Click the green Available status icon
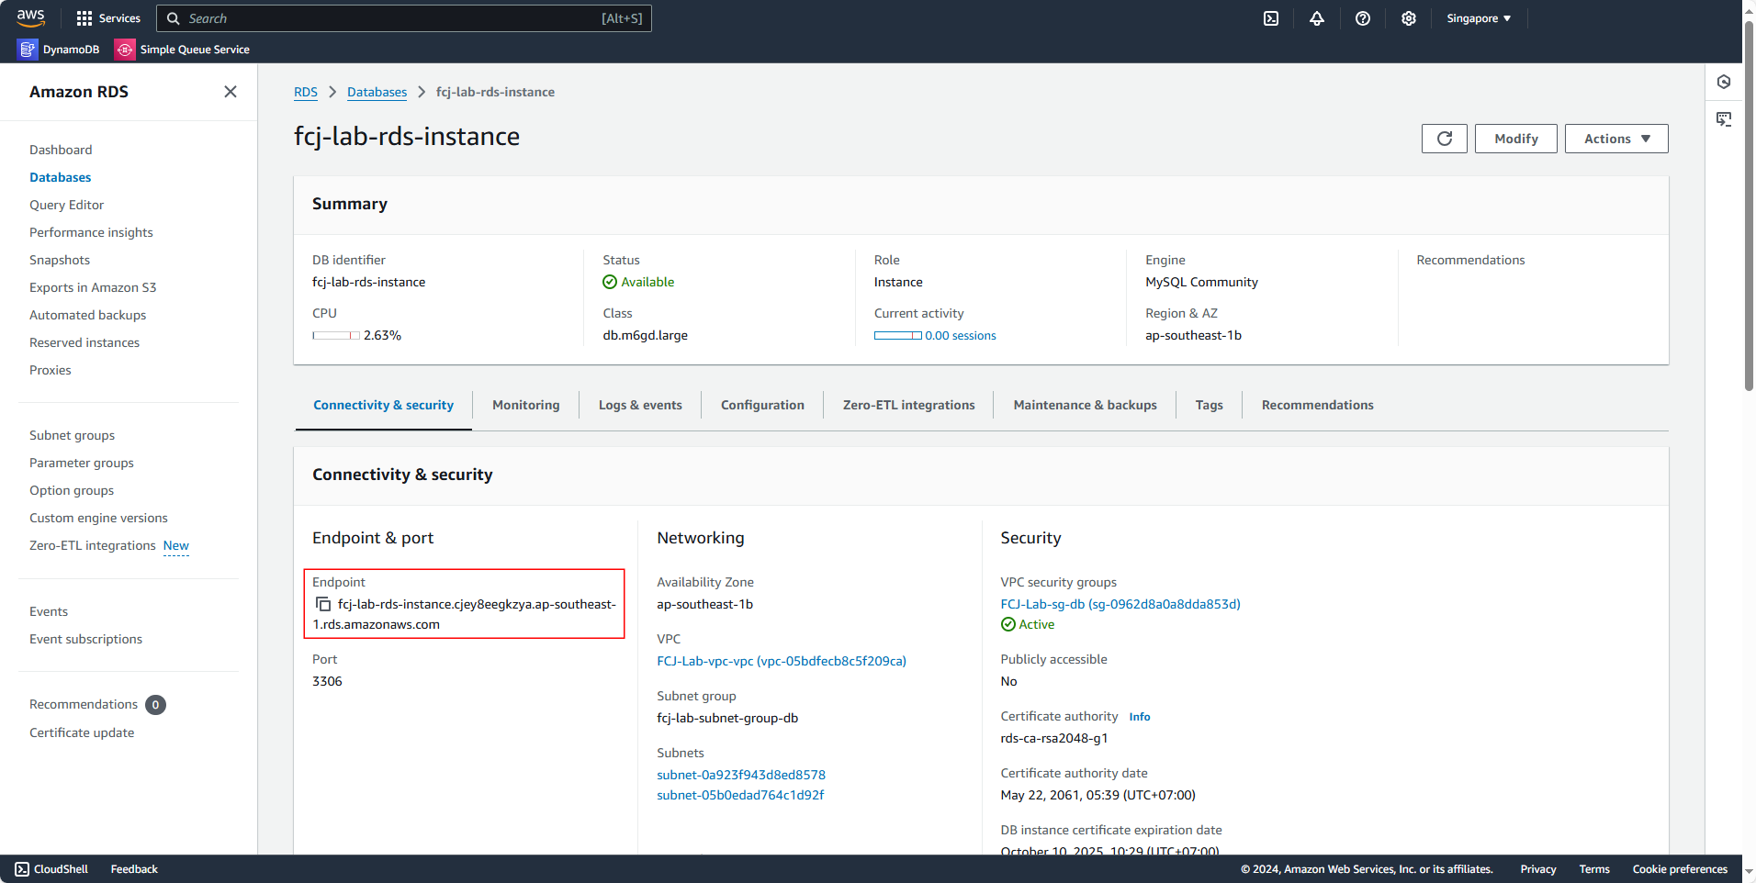1756x883 pixels. 610,282
